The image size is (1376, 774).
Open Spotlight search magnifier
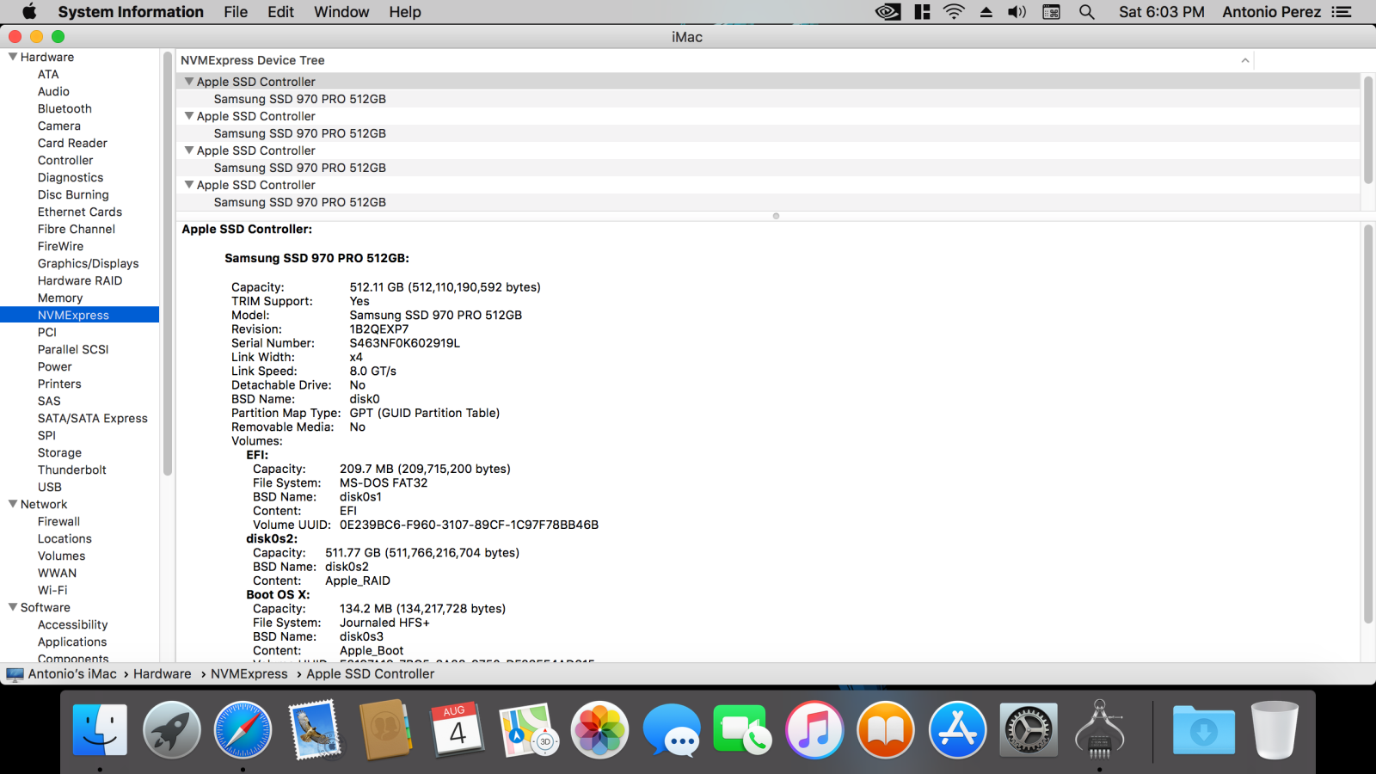pos(1087,12)
